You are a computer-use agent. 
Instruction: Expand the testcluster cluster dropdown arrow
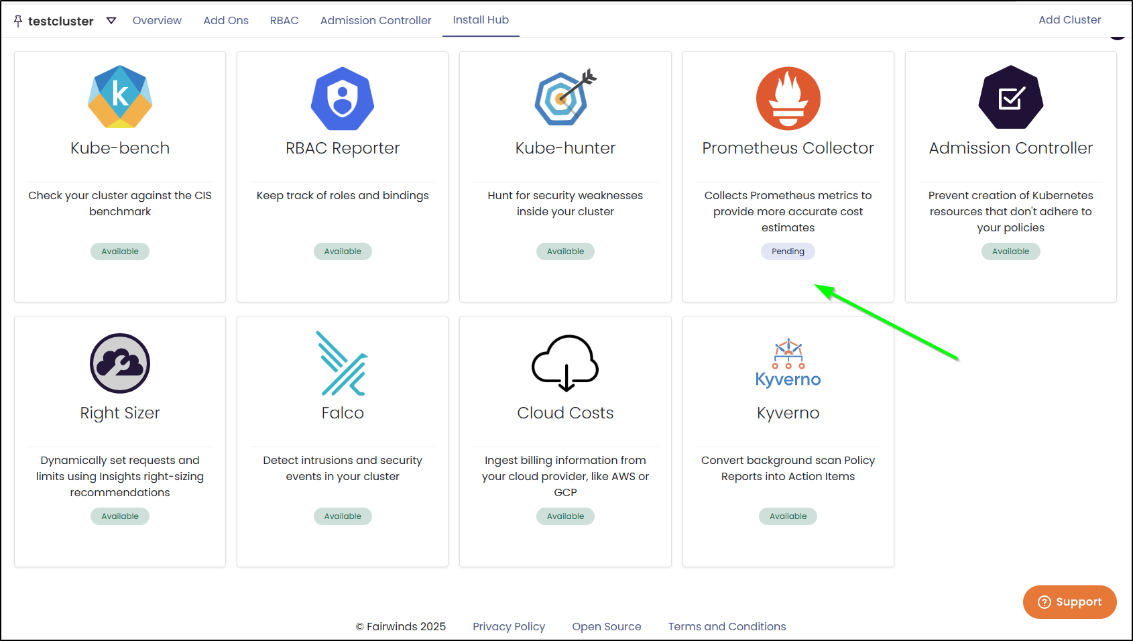[x=111, y=21]
